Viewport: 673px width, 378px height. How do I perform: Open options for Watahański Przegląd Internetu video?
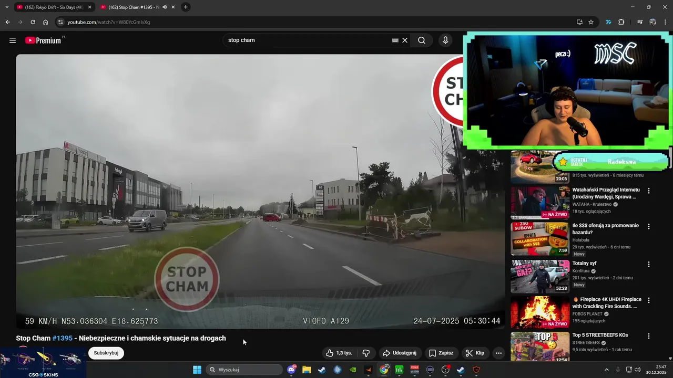coord(649,191)
